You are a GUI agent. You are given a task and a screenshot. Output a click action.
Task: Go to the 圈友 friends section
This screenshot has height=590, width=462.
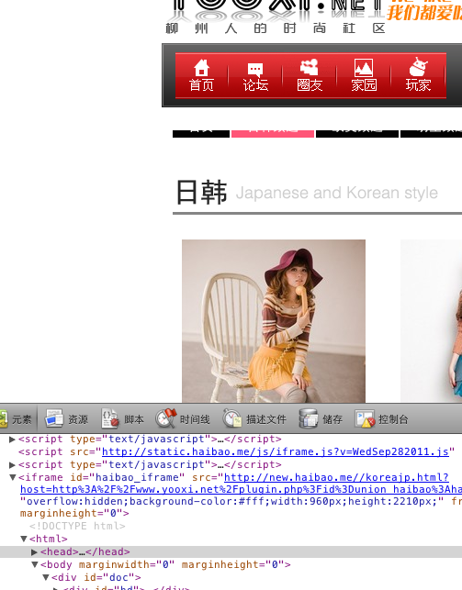pyautogui.click(x=310, y=75)
